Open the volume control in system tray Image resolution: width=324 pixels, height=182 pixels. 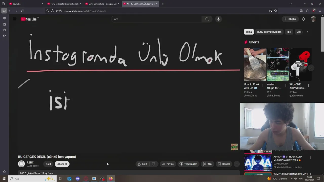click(296, 179)
